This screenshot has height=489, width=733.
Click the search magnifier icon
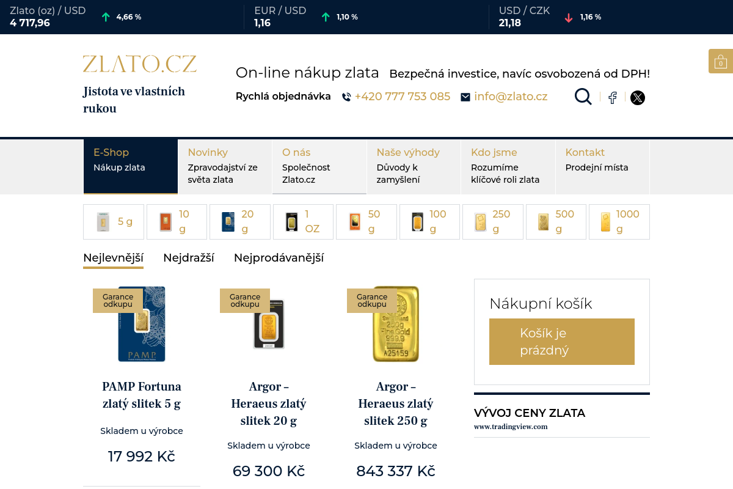pyautogui.click(x=583, y=97)
